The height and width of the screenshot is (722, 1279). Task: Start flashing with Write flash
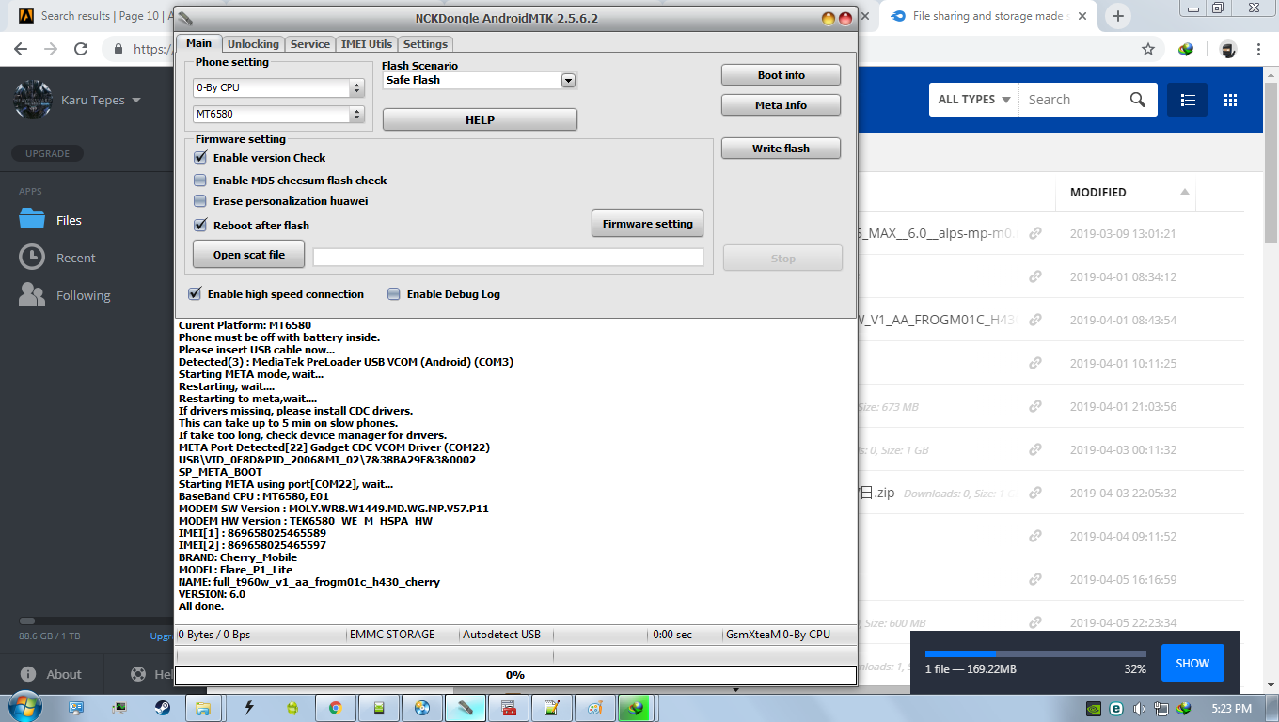[x=781, y=149]
